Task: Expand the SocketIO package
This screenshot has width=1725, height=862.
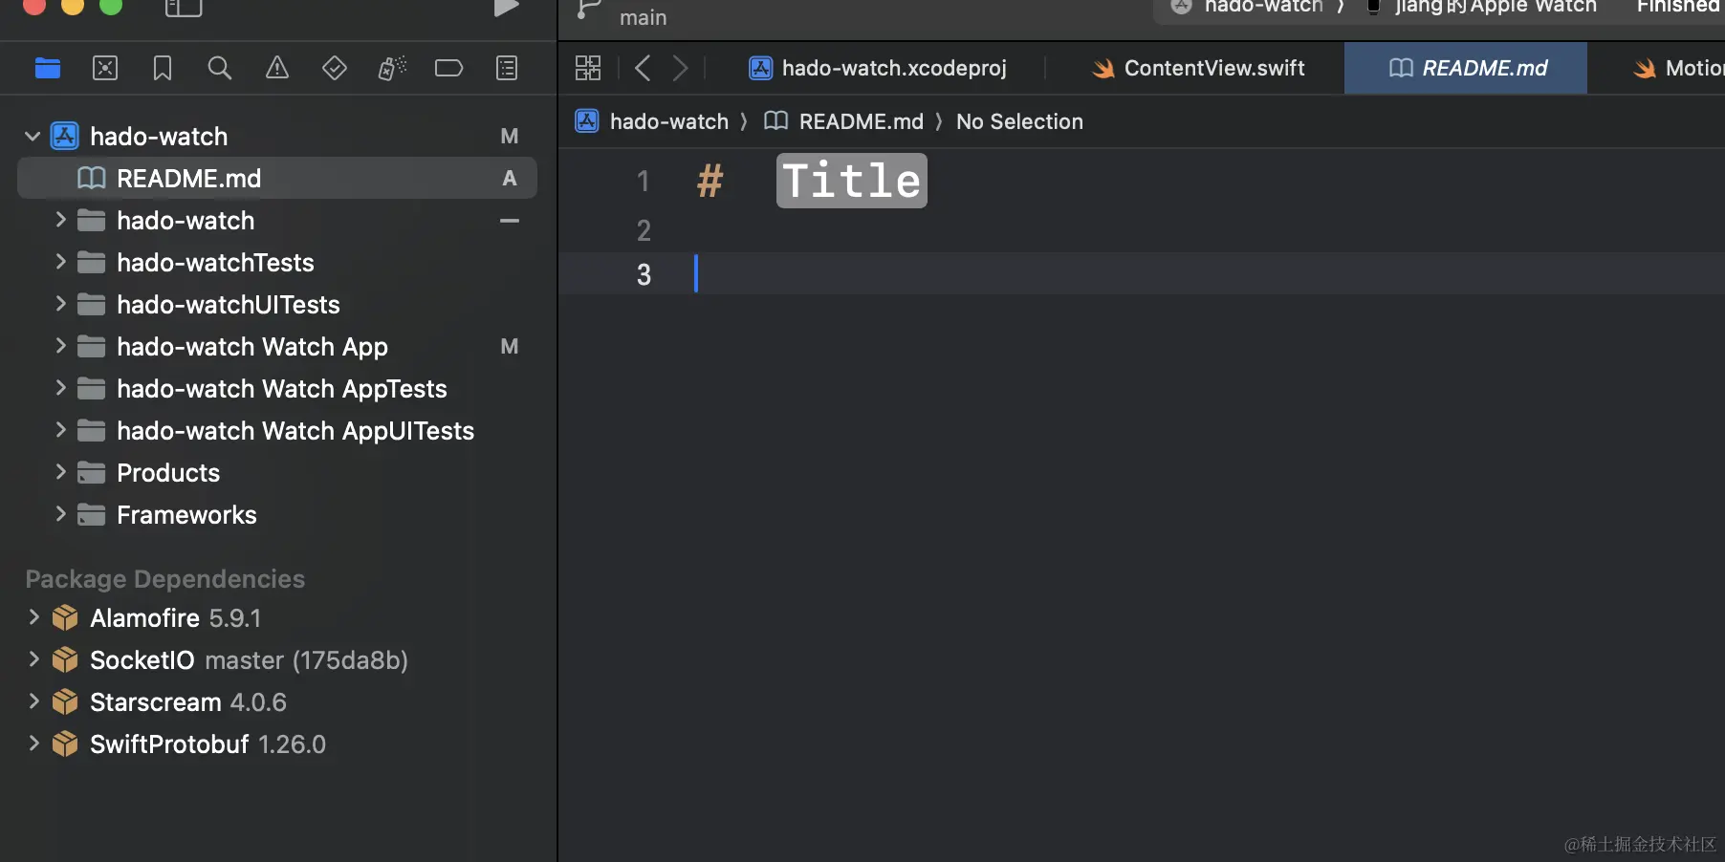Action: click(33, 659)
